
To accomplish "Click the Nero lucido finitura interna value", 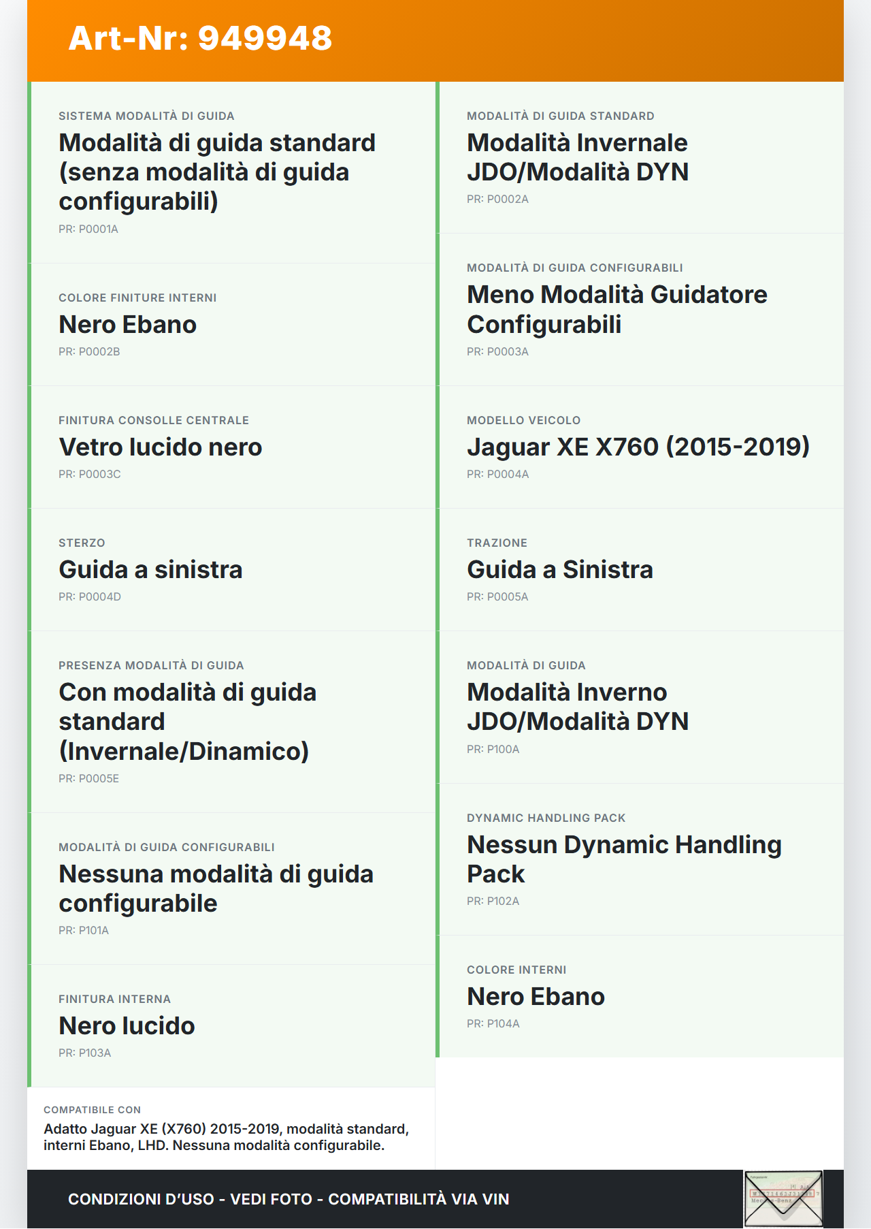I will click(127, 1026).
